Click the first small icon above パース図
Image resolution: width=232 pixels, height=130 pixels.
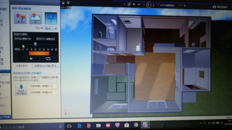(63, 3)
